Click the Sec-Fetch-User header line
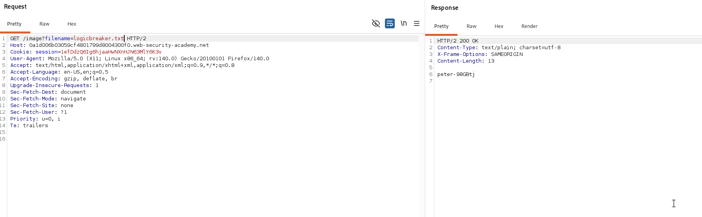 click(x=39, y=112)
